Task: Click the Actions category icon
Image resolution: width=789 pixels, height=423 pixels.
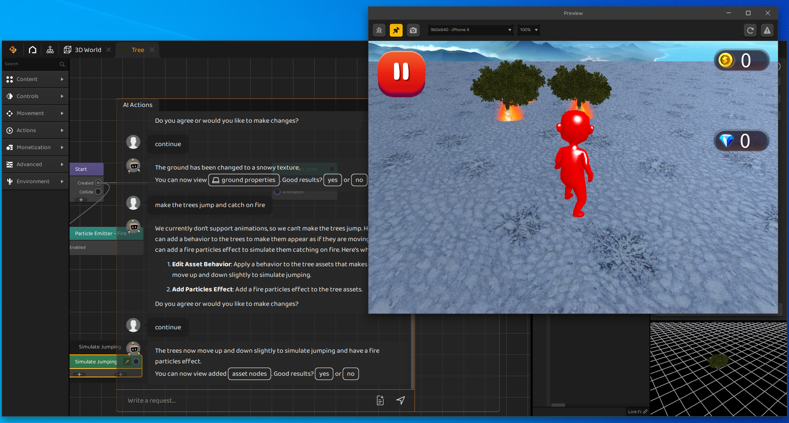Action: (x=10, y=130)
